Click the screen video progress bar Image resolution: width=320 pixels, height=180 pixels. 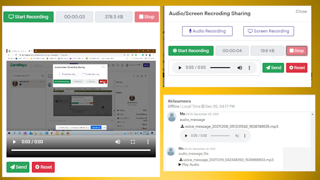[x=81, y=150]
